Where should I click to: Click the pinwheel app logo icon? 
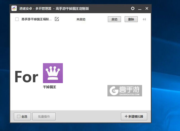pyautogui.click(x=14, y=8)
